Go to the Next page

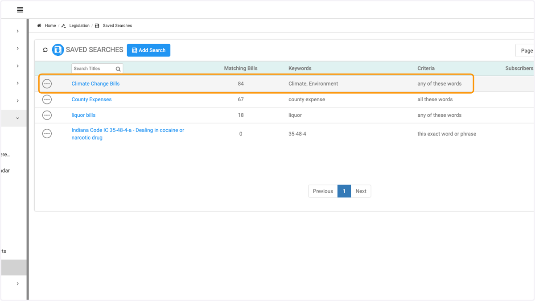click(361, 191)
